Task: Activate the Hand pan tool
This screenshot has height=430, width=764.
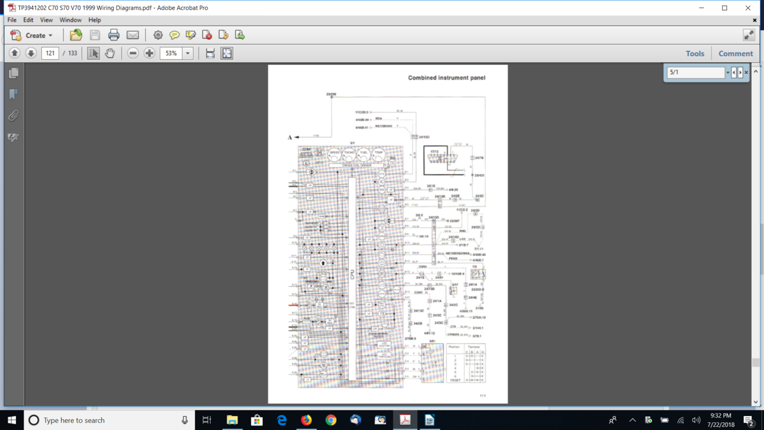Action: click(110, 54)
